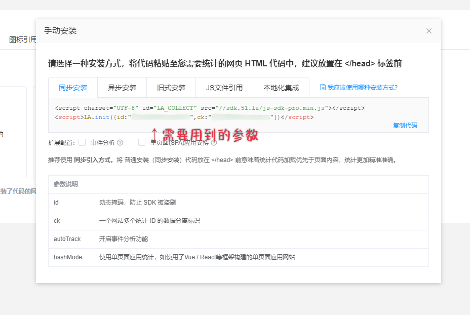Enable the 事件分析 checkbox
The width and height of the screenshot is (470, 315).
82,142
